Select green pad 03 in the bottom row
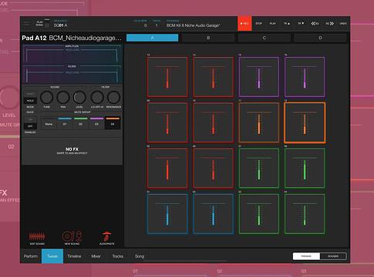The image size is (374, 277). coord(259,214)
